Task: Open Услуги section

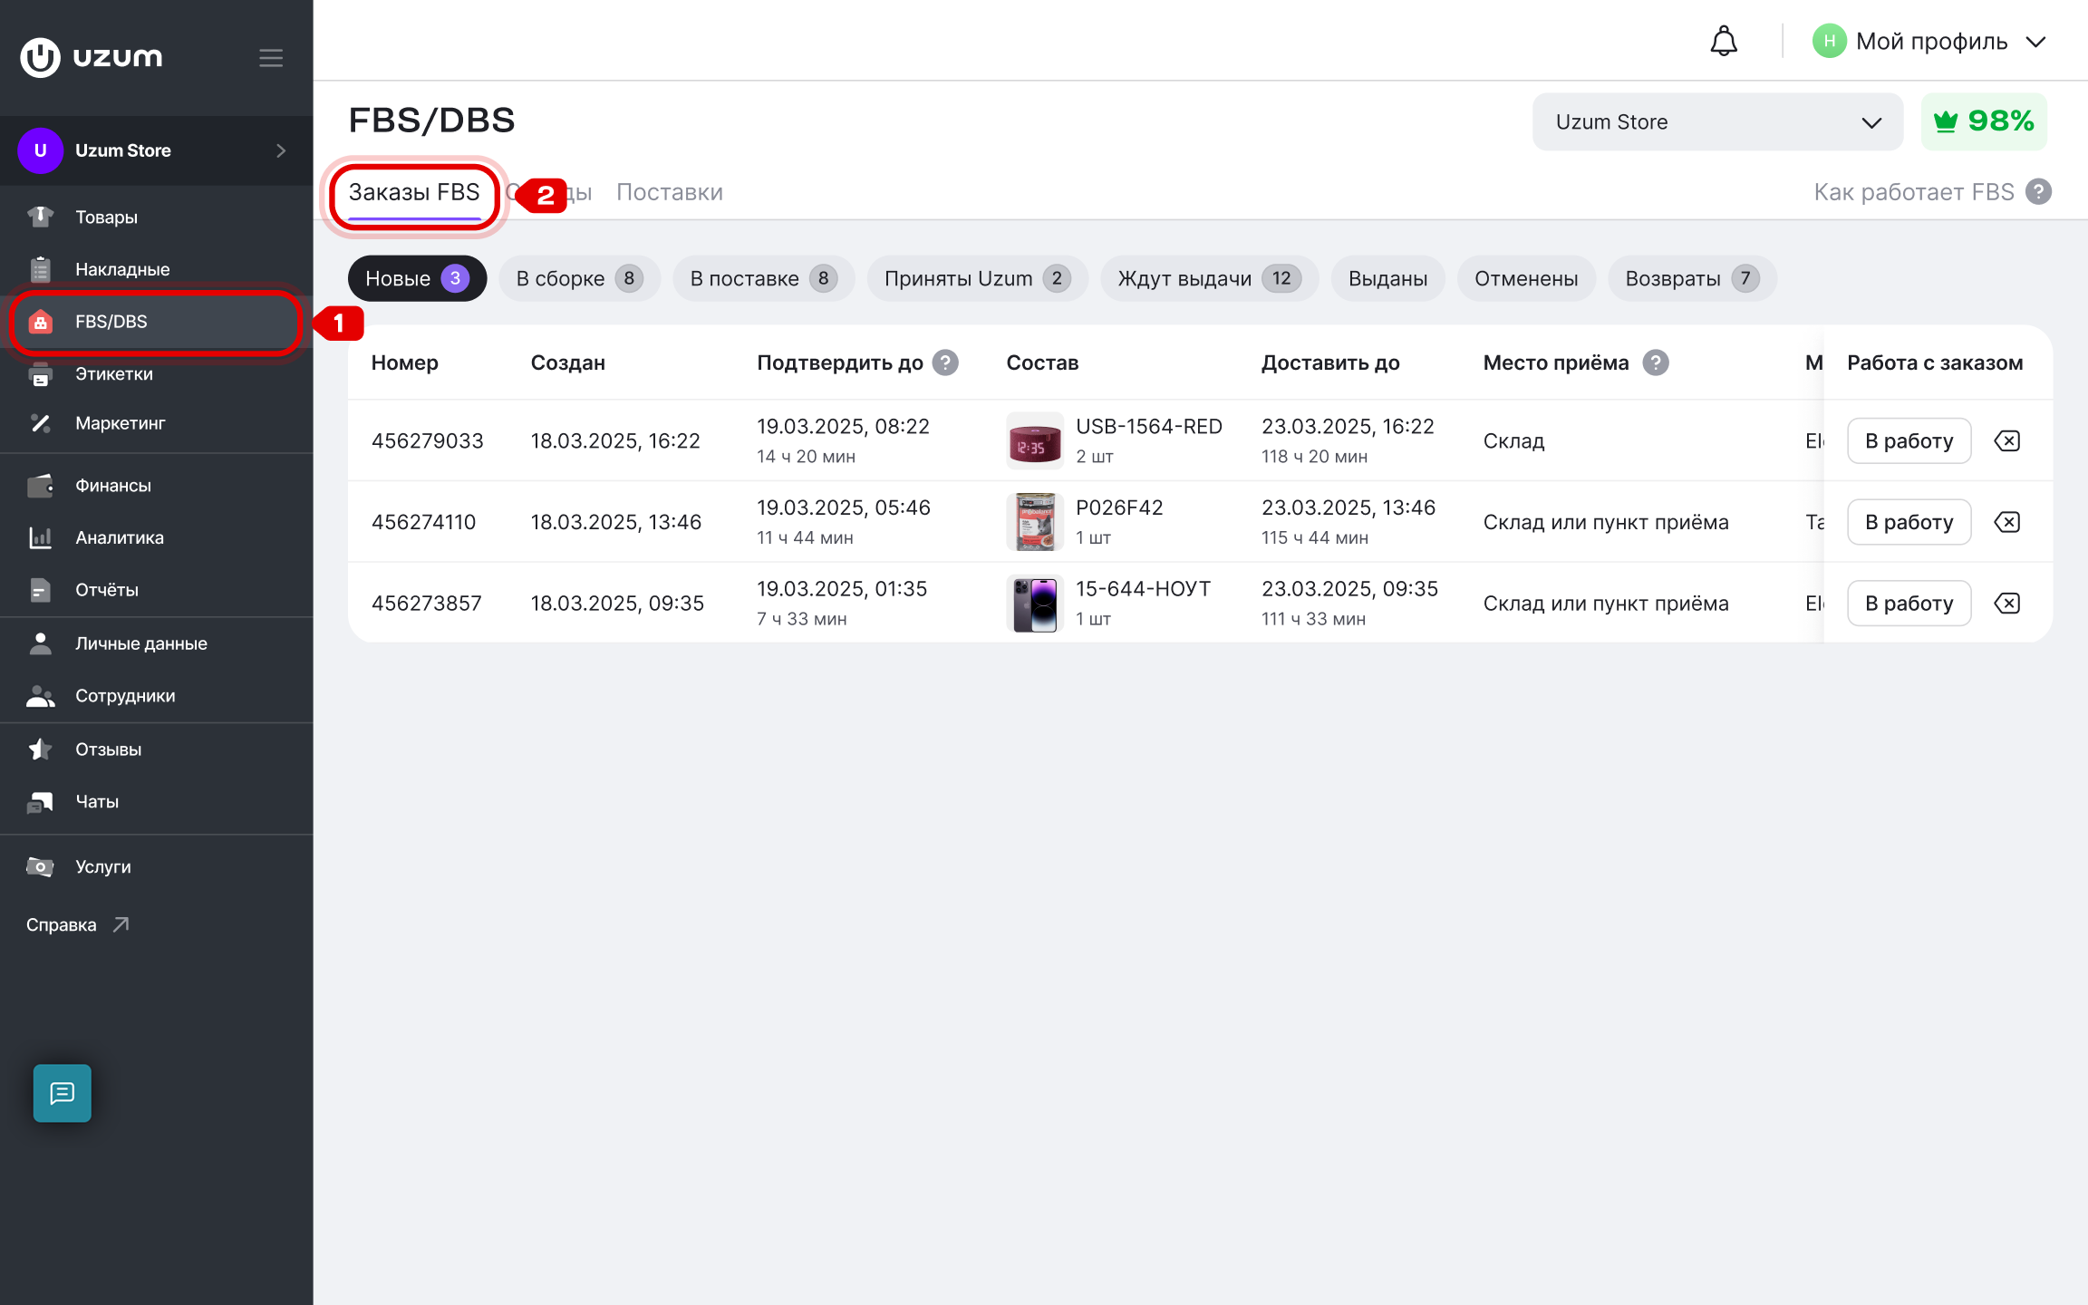Action: point(156,866)
